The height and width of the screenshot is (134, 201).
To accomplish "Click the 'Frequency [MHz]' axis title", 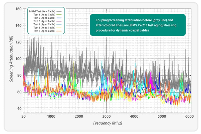I will point(107,123).
